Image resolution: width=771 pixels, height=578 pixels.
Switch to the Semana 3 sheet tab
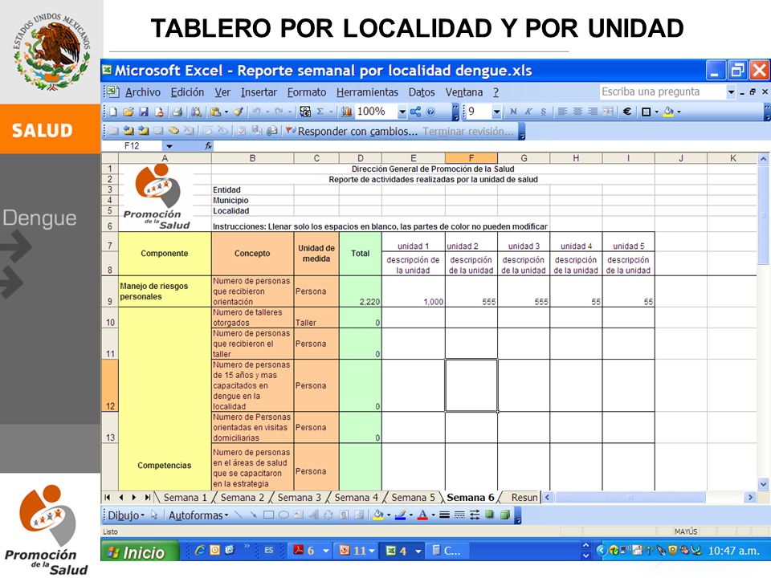tap(299, 498)
